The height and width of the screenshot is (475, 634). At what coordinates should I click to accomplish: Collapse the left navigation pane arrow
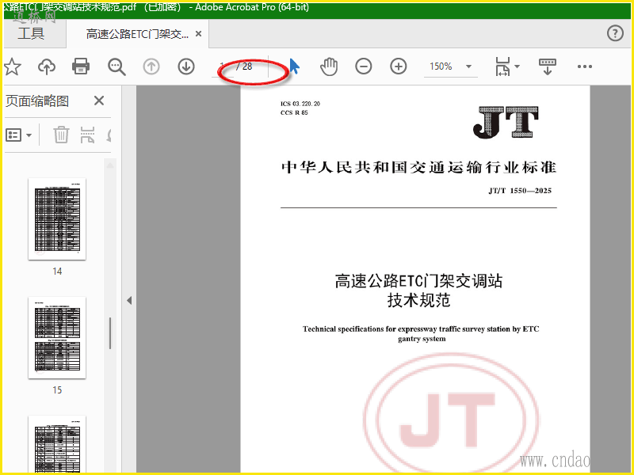[129, 301]
